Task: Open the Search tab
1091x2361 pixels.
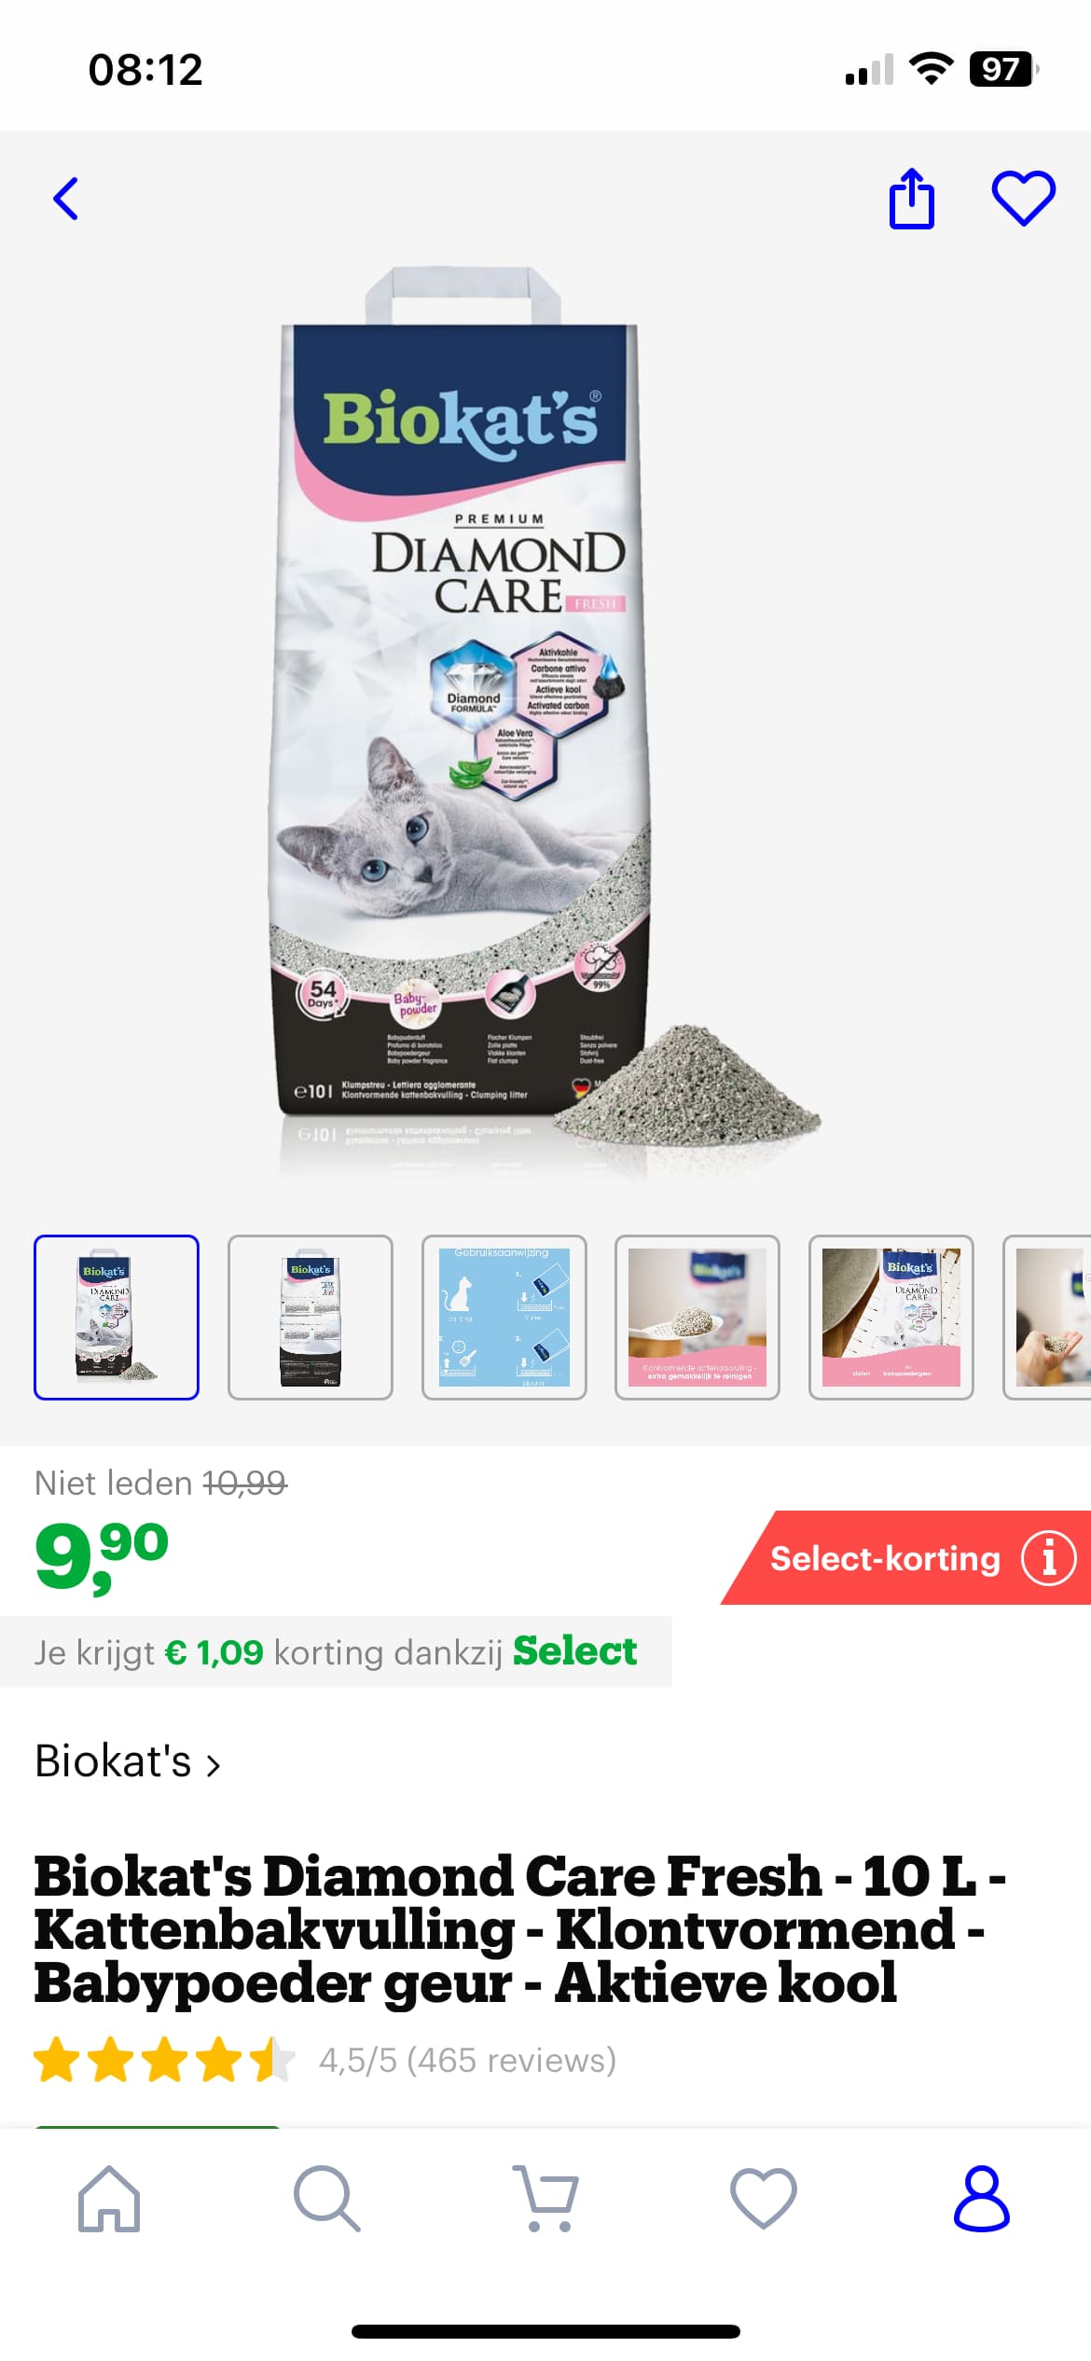Action: click(x=326, y=2199)
